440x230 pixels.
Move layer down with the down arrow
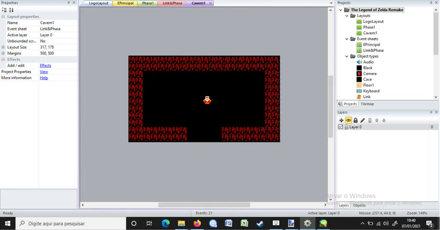pos(384,120)
